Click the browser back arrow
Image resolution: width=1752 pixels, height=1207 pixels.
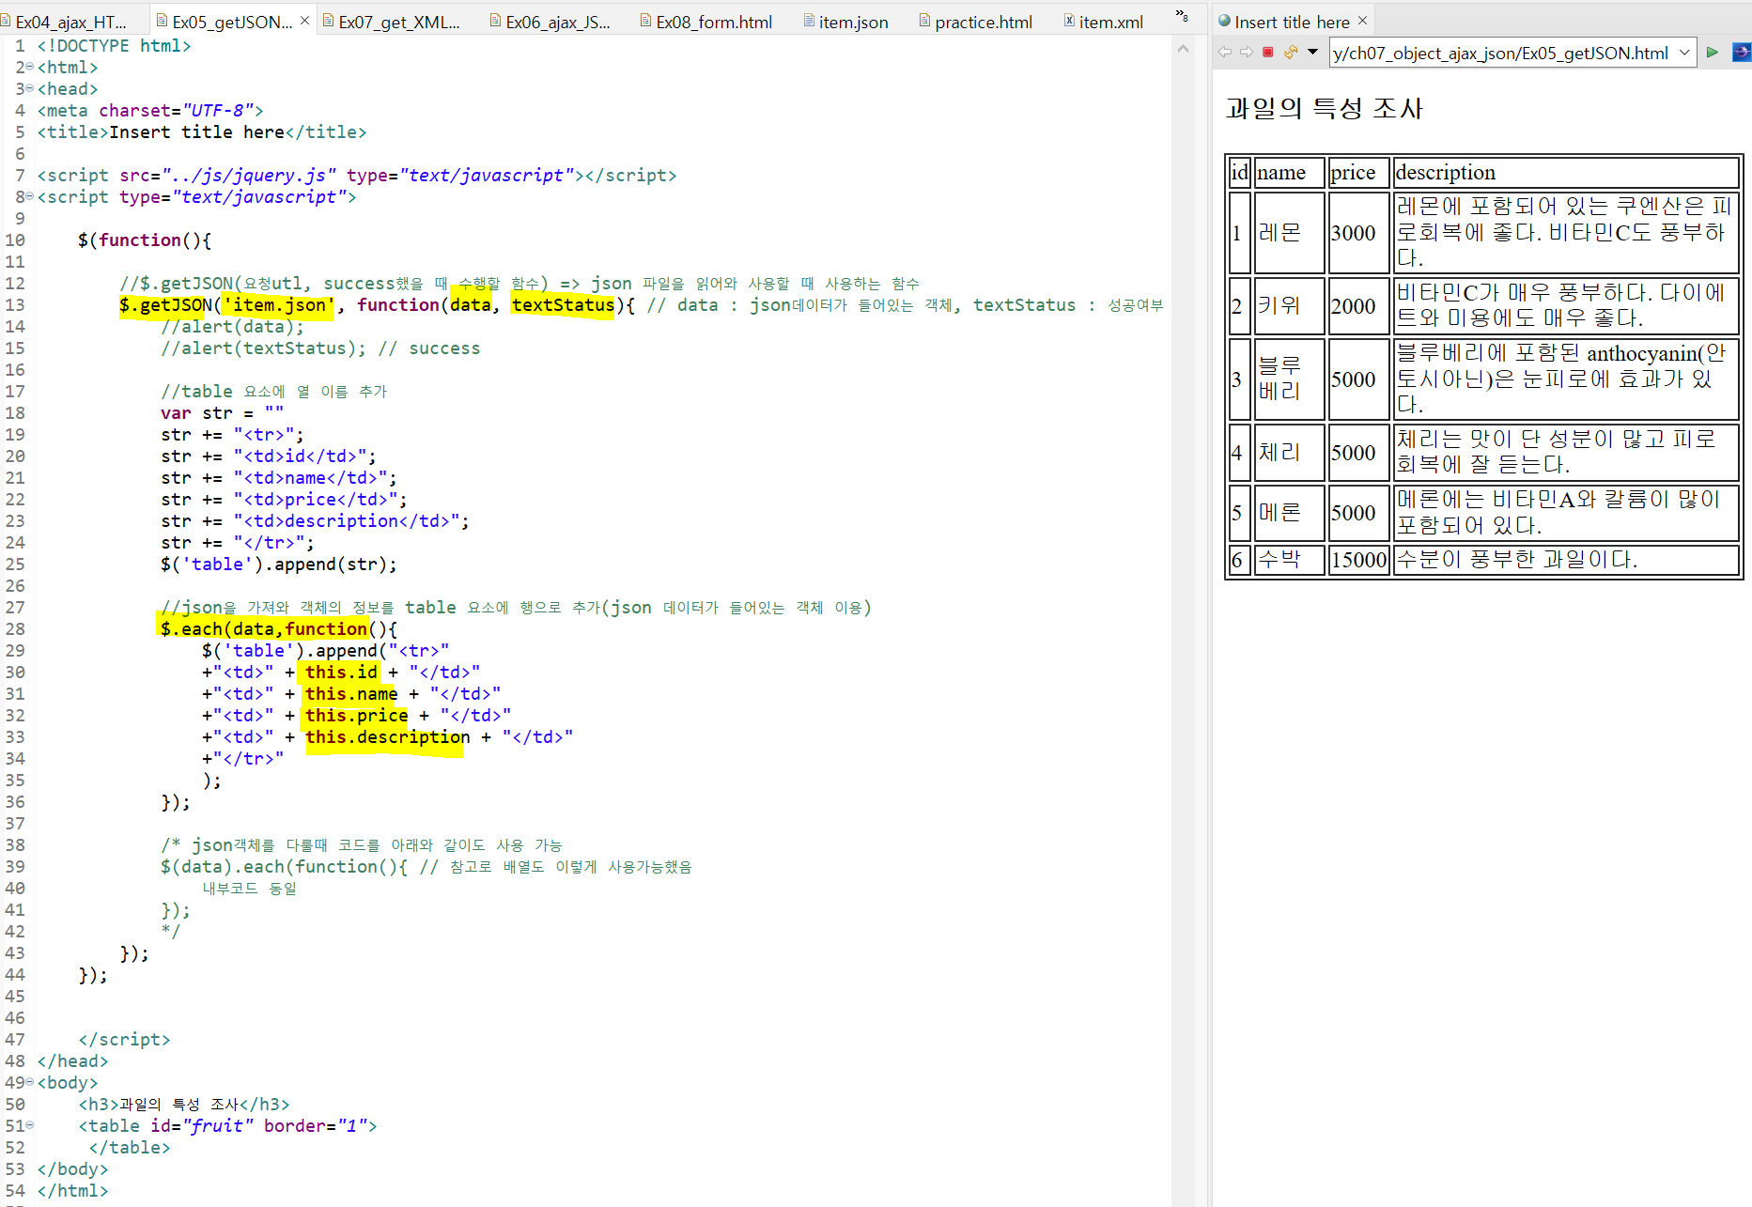(x=1225, y=53)
